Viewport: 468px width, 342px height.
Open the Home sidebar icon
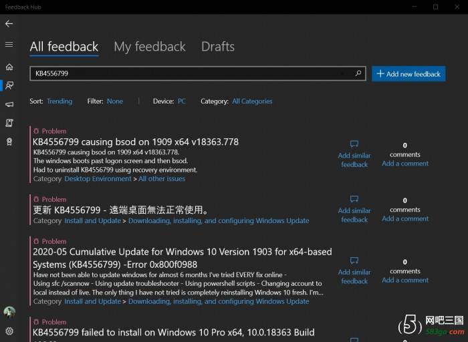pyautogui.click(x=9, y=67)
